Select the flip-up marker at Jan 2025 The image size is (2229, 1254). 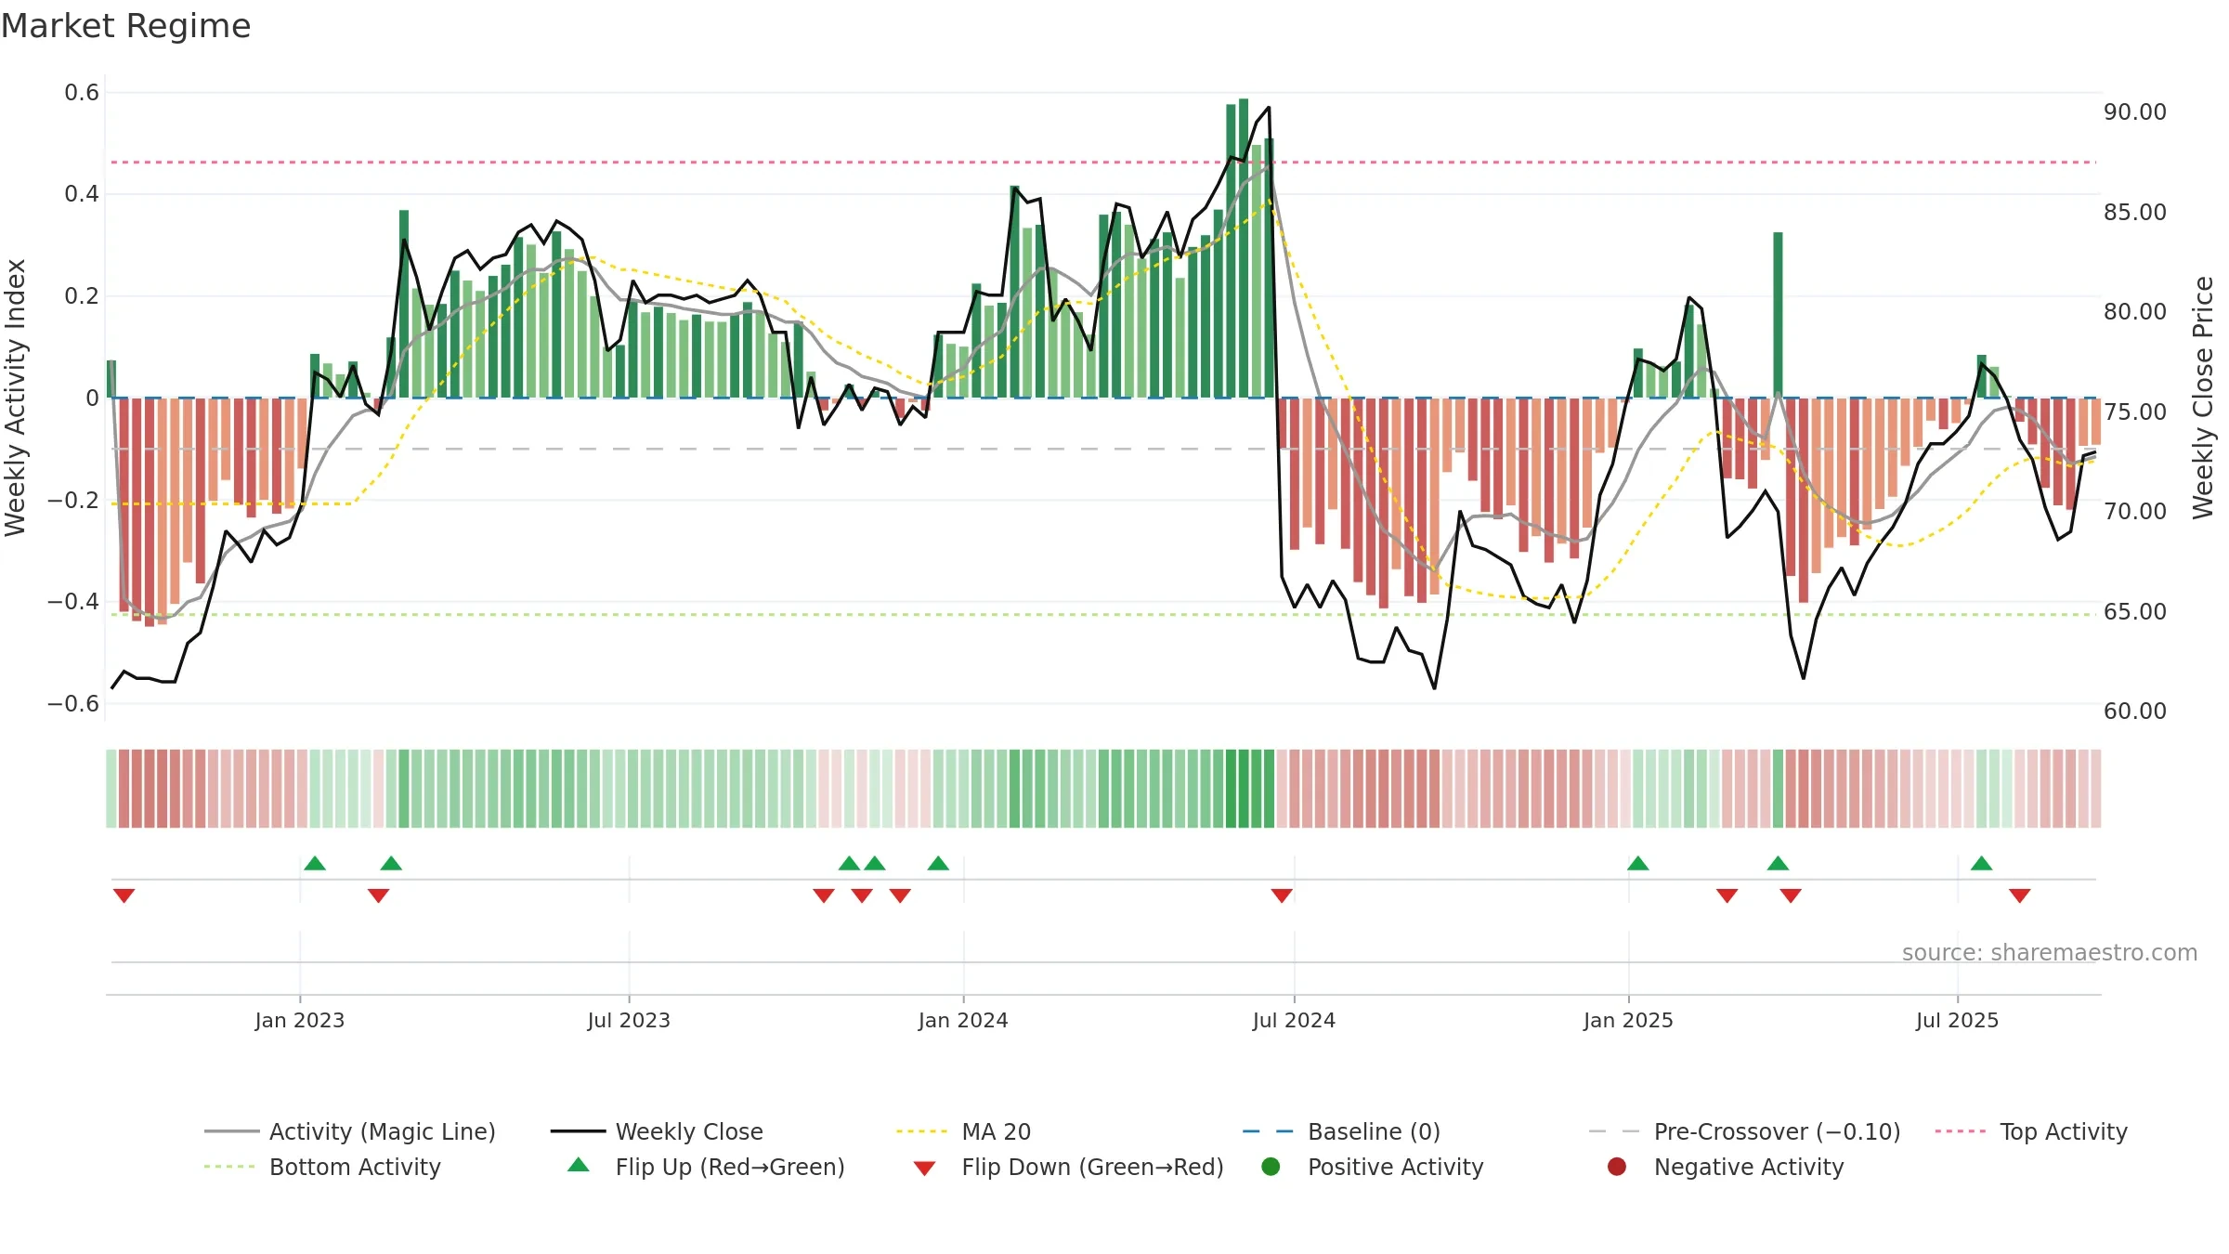pyautogui.click(x=1638, y=863)
